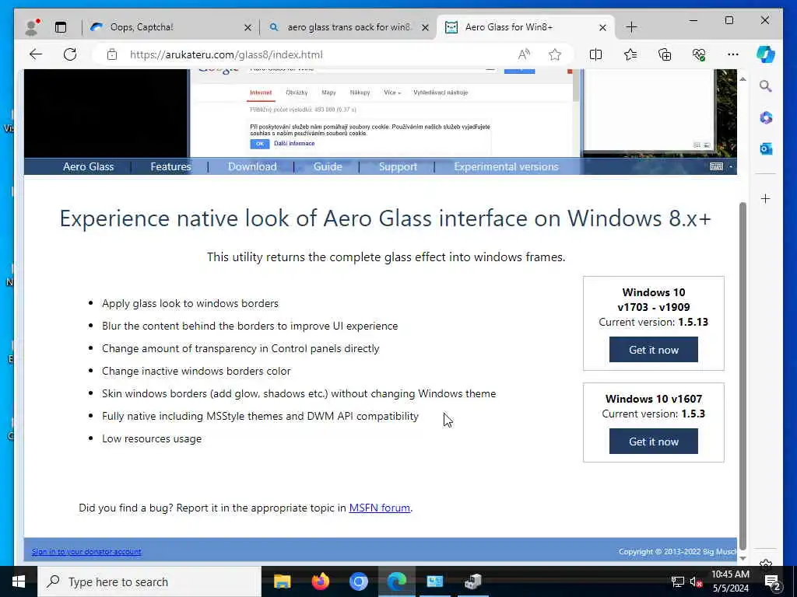Select Microsoft Edge taskbar icon

[397, 581]
